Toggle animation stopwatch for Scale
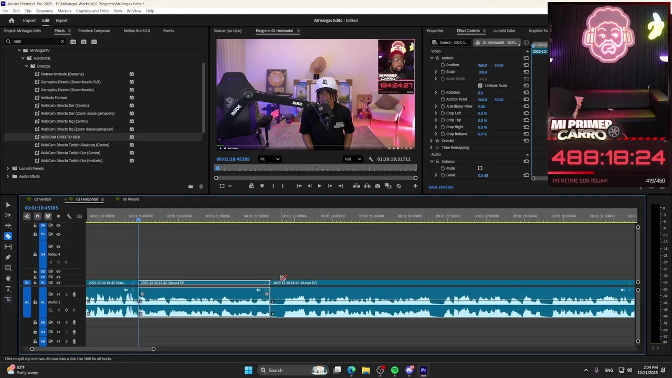This screenshot has width=672, height=378. coord(443,72)
